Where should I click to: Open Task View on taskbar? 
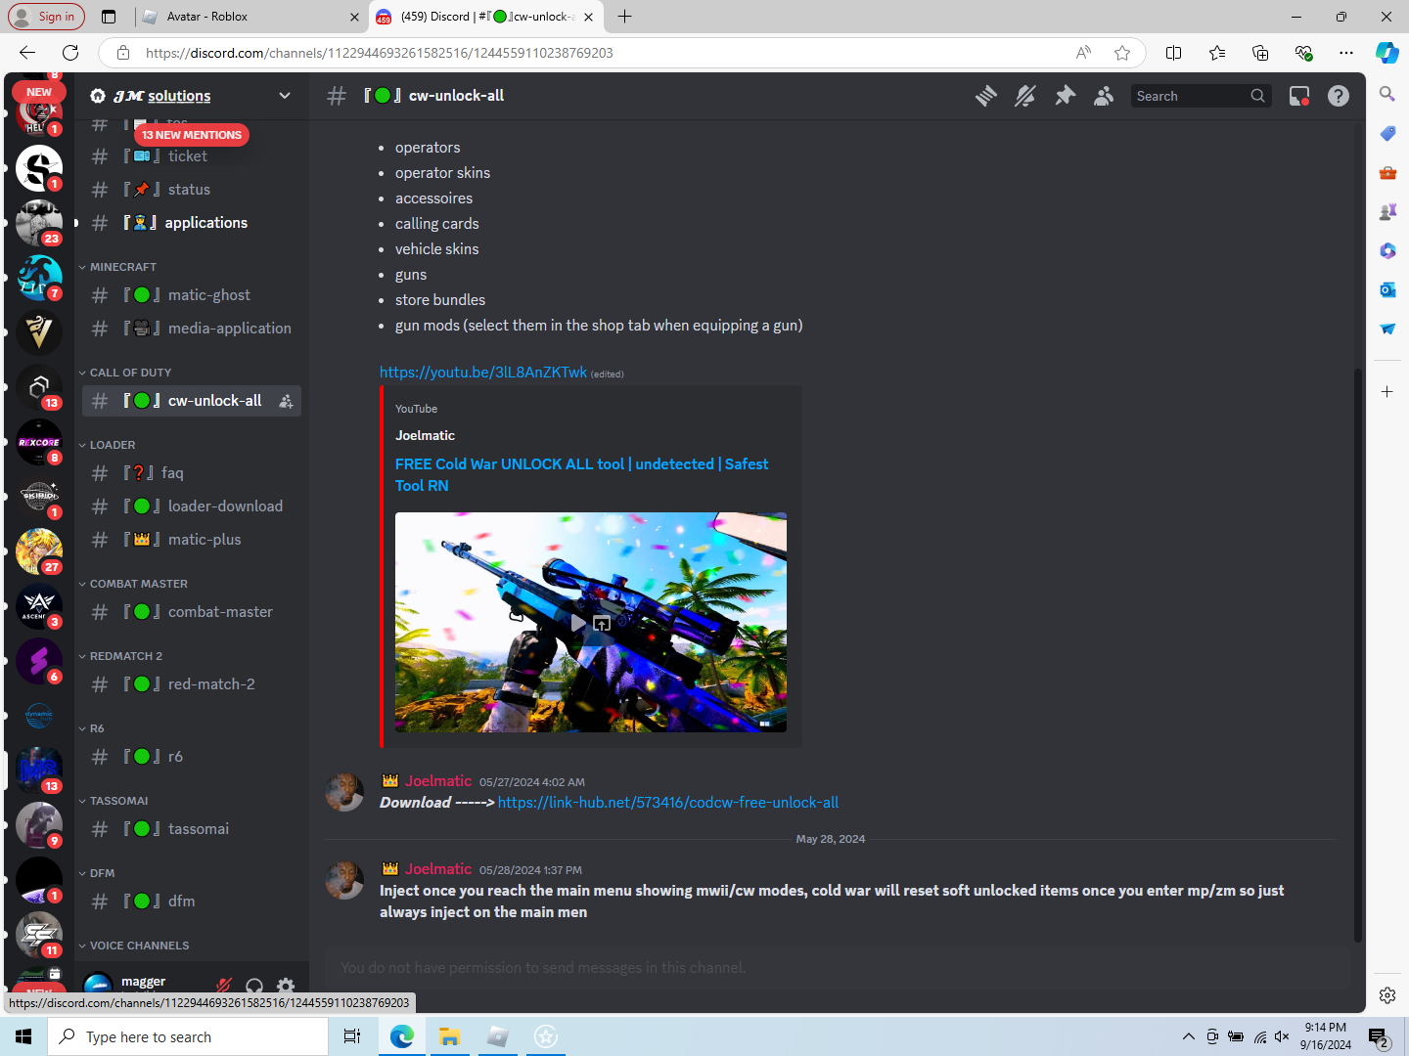352,1036
